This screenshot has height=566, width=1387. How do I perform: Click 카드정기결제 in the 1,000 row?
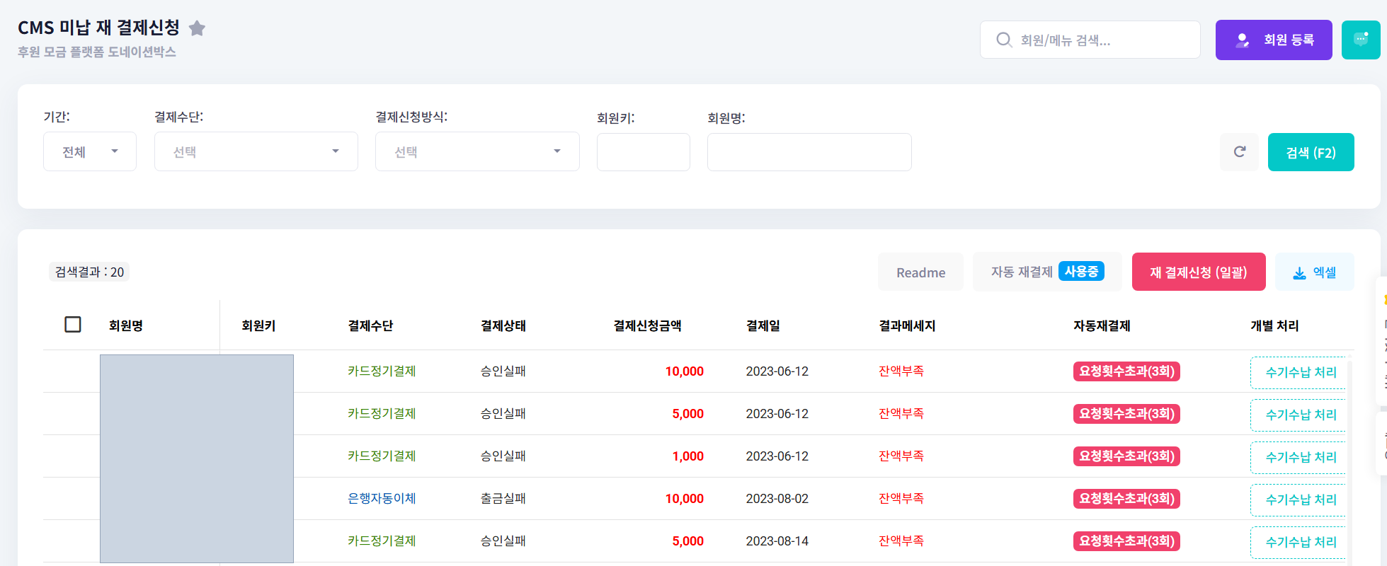point(382,456)
